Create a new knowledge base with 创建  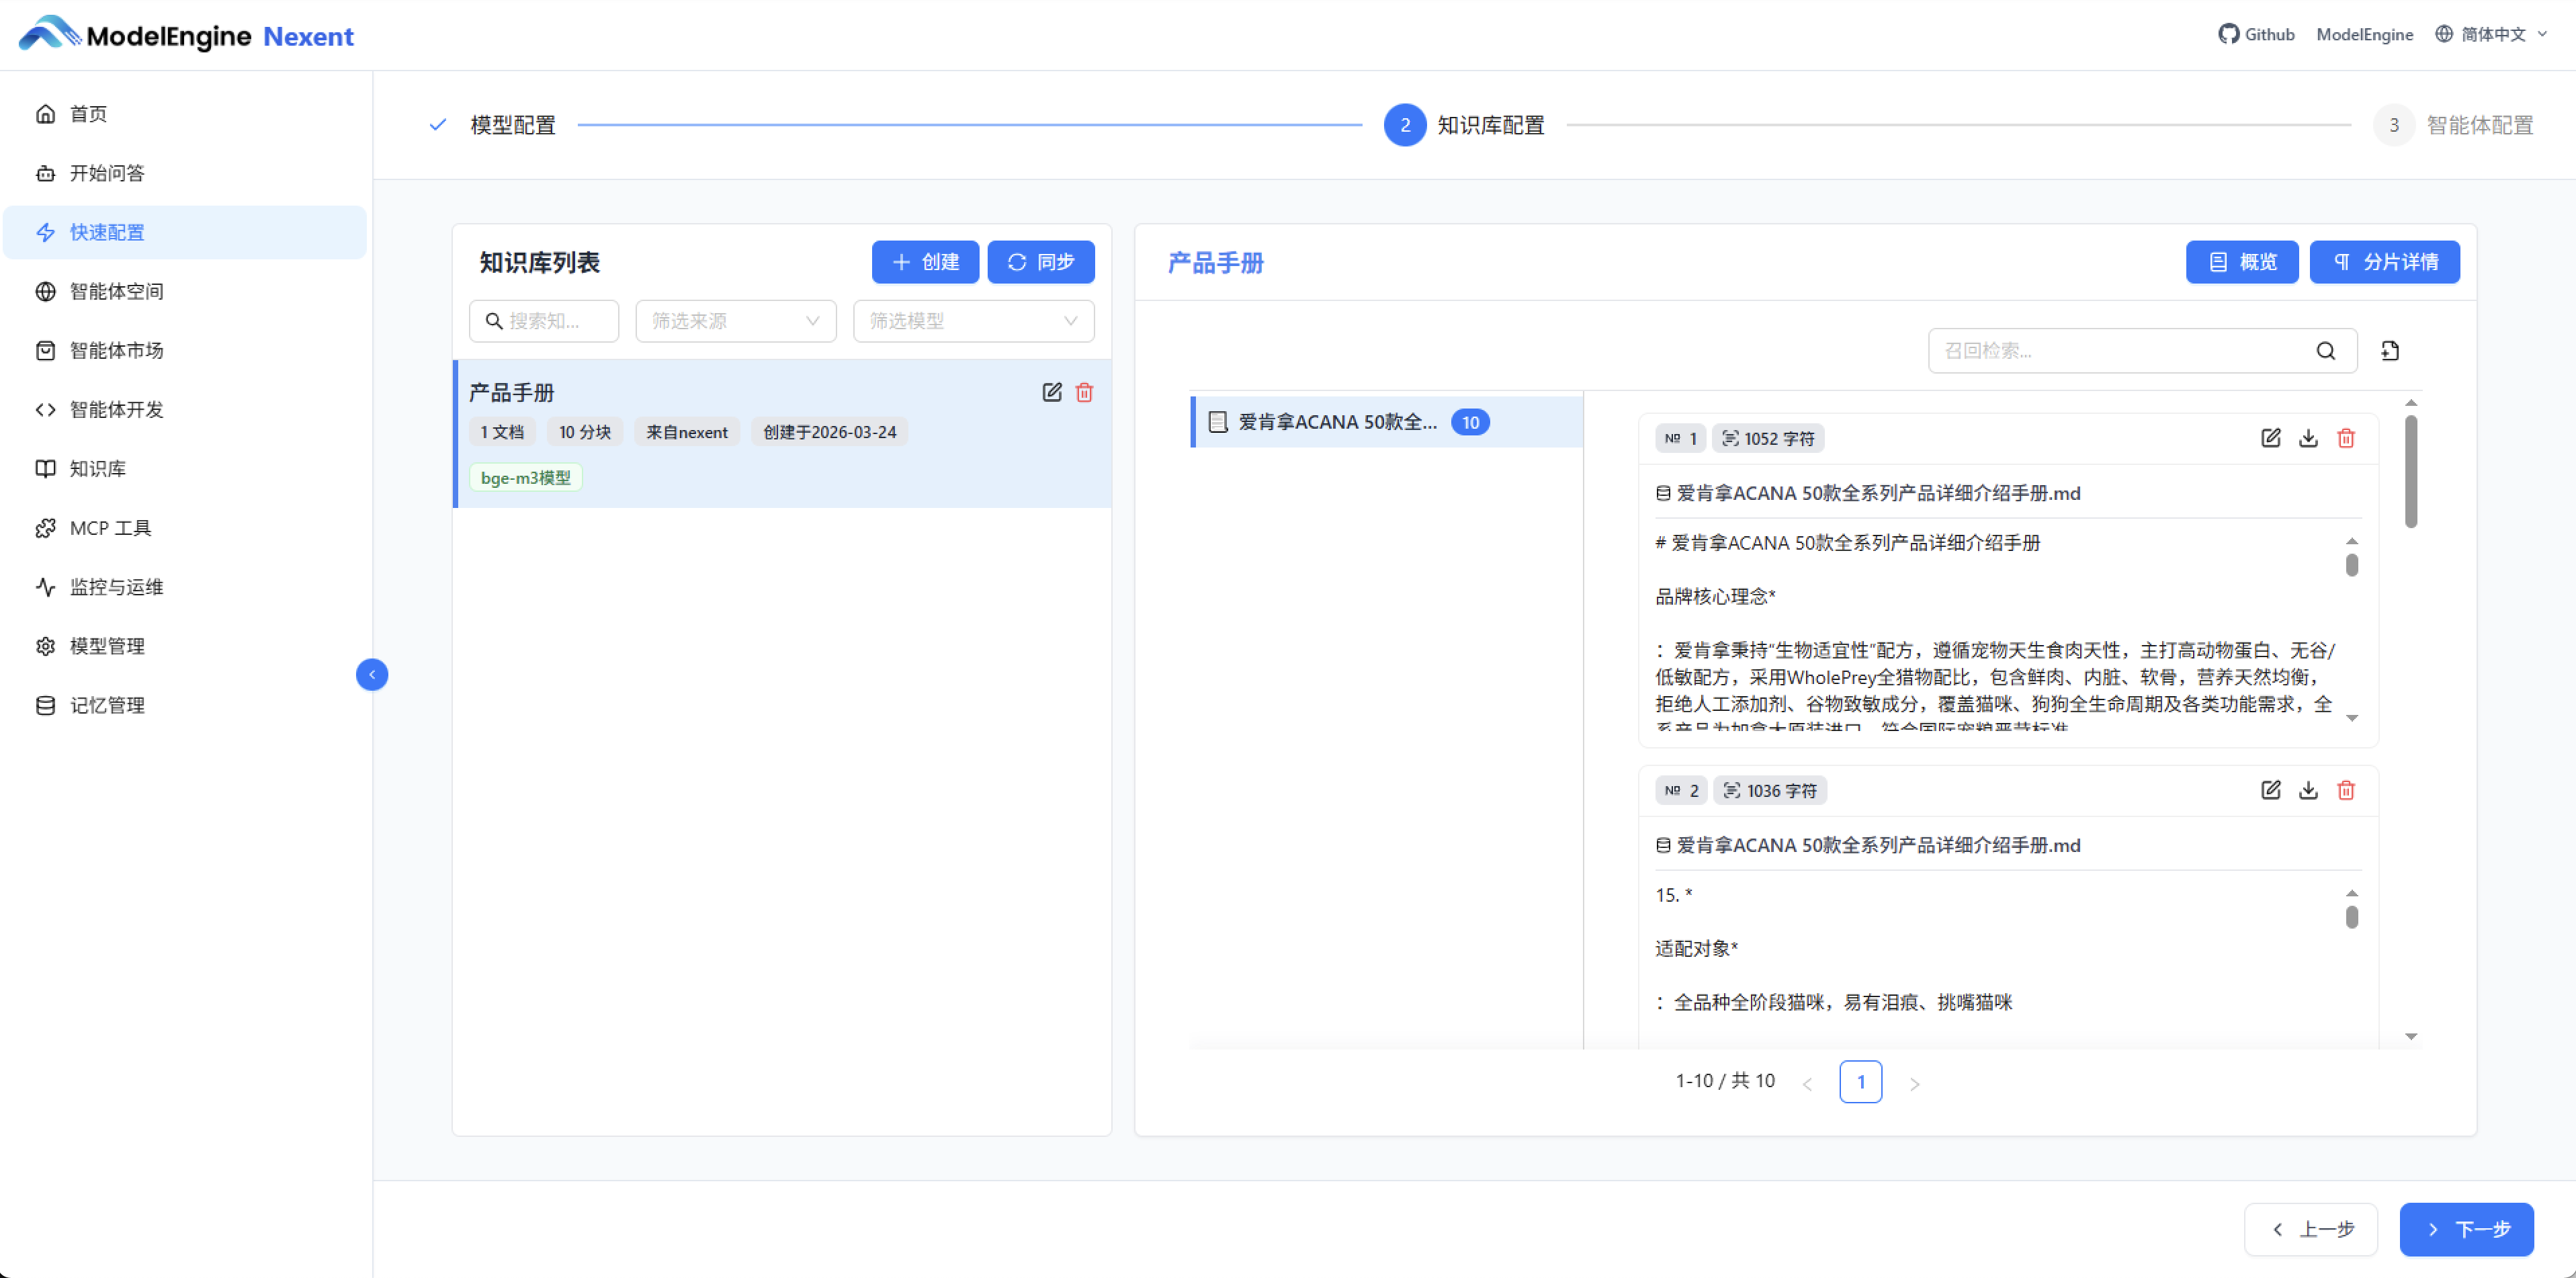[x=924, y=261]
